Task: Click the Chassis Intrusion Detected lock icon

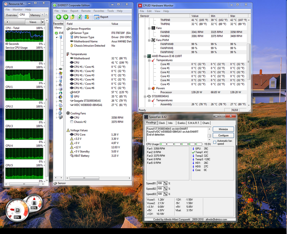Action: click(x=72, y=46)
